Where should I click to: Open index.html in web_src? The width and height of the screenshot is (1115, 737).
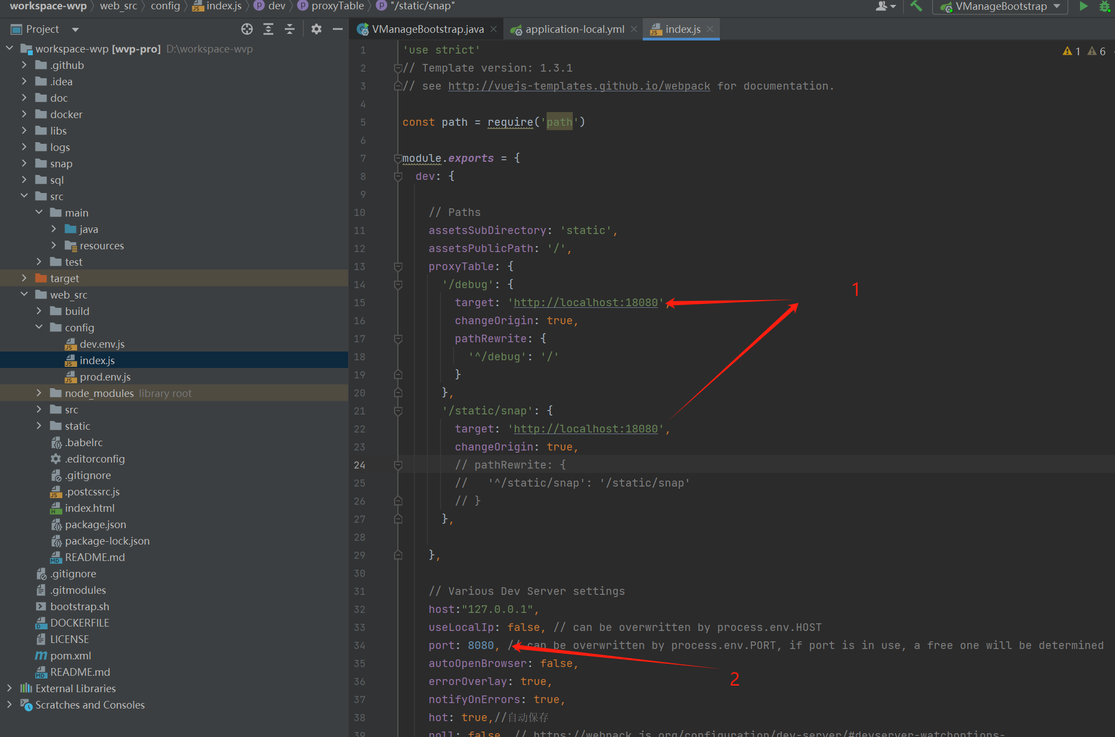coord(90,508)
